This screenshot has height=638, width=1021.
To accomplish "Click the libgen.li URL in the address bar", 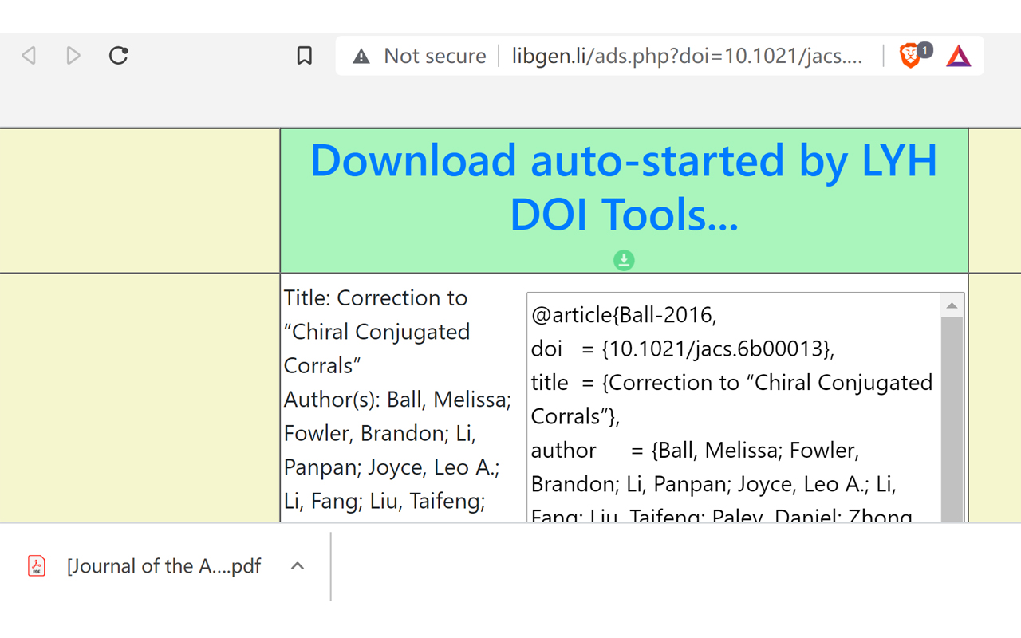I will pos(687,56).
